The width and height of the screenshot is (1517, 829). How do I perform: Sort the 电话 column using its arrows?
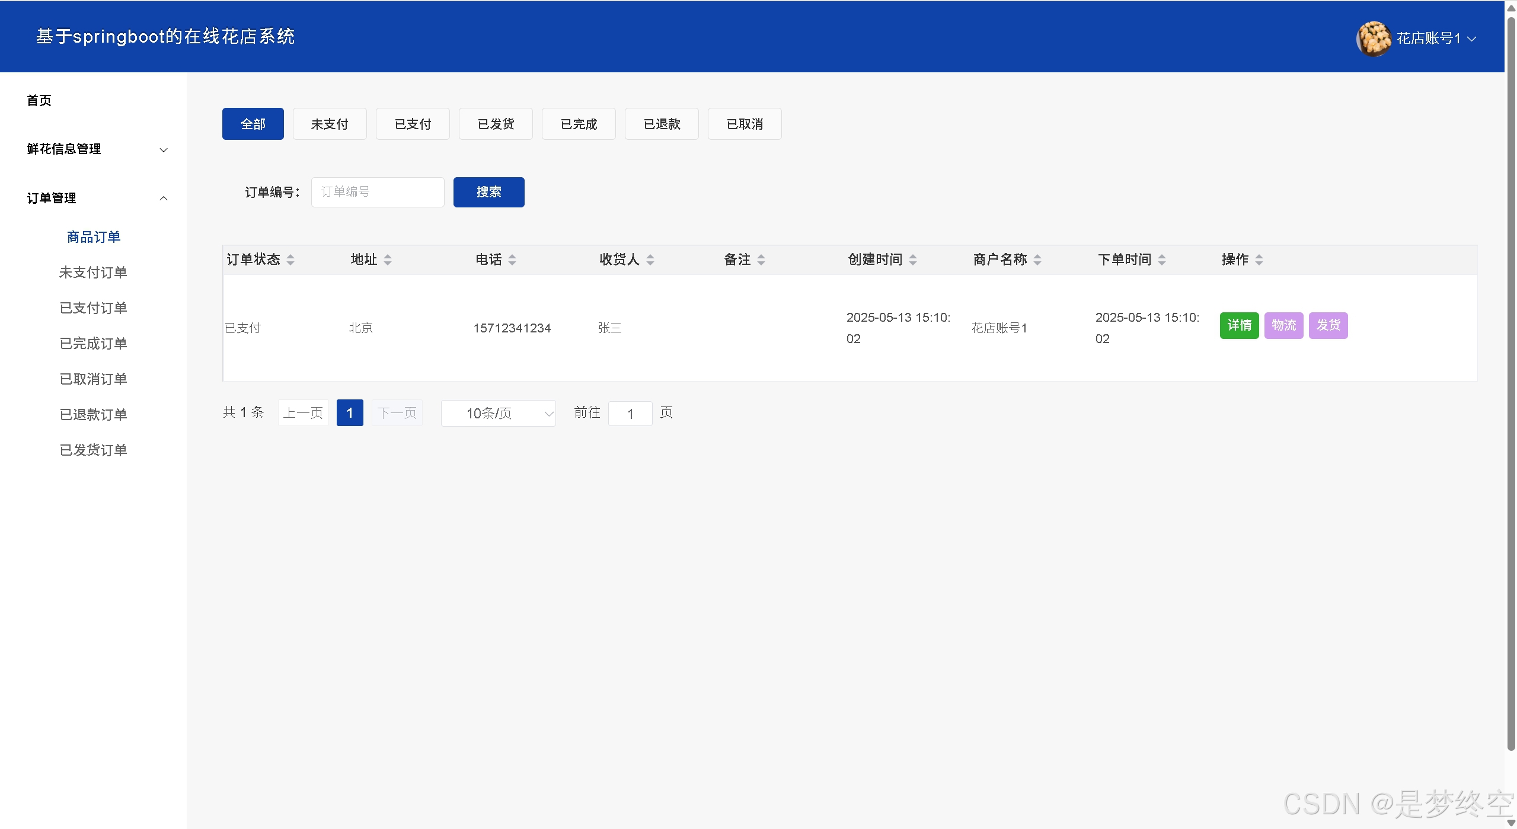coord(512,259)
